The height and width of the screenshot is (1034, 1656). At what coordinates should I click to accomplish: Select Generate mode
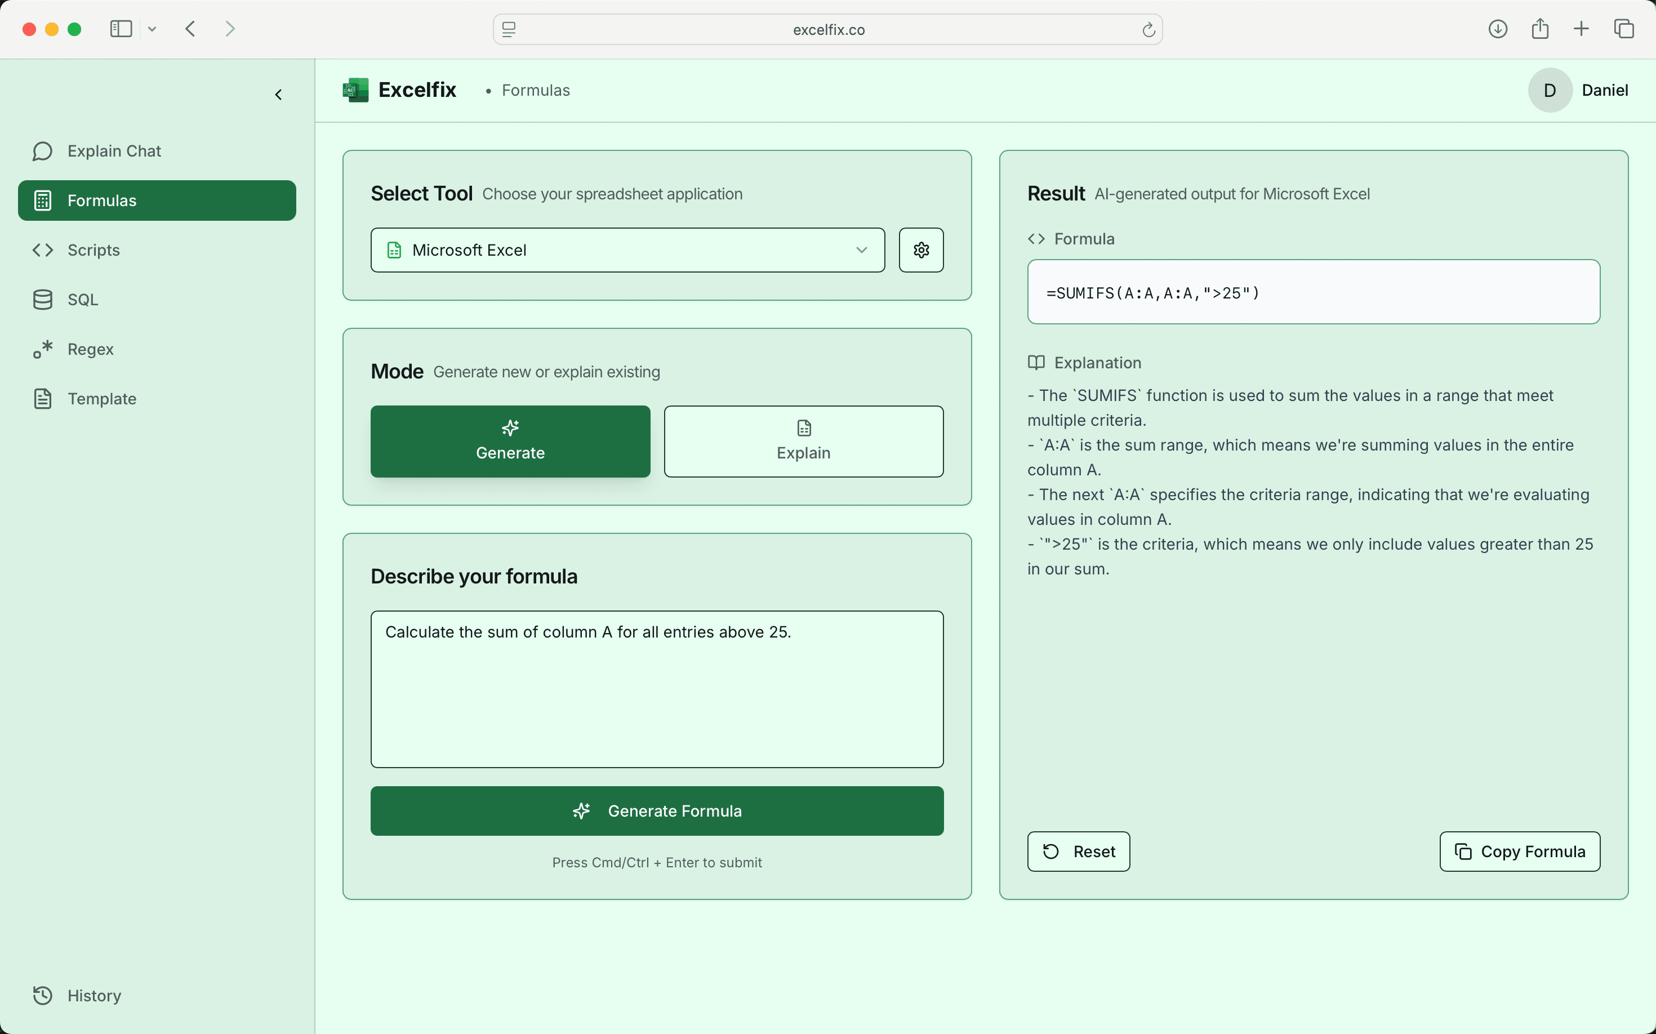pyautogui.click(x=510, y=441)
